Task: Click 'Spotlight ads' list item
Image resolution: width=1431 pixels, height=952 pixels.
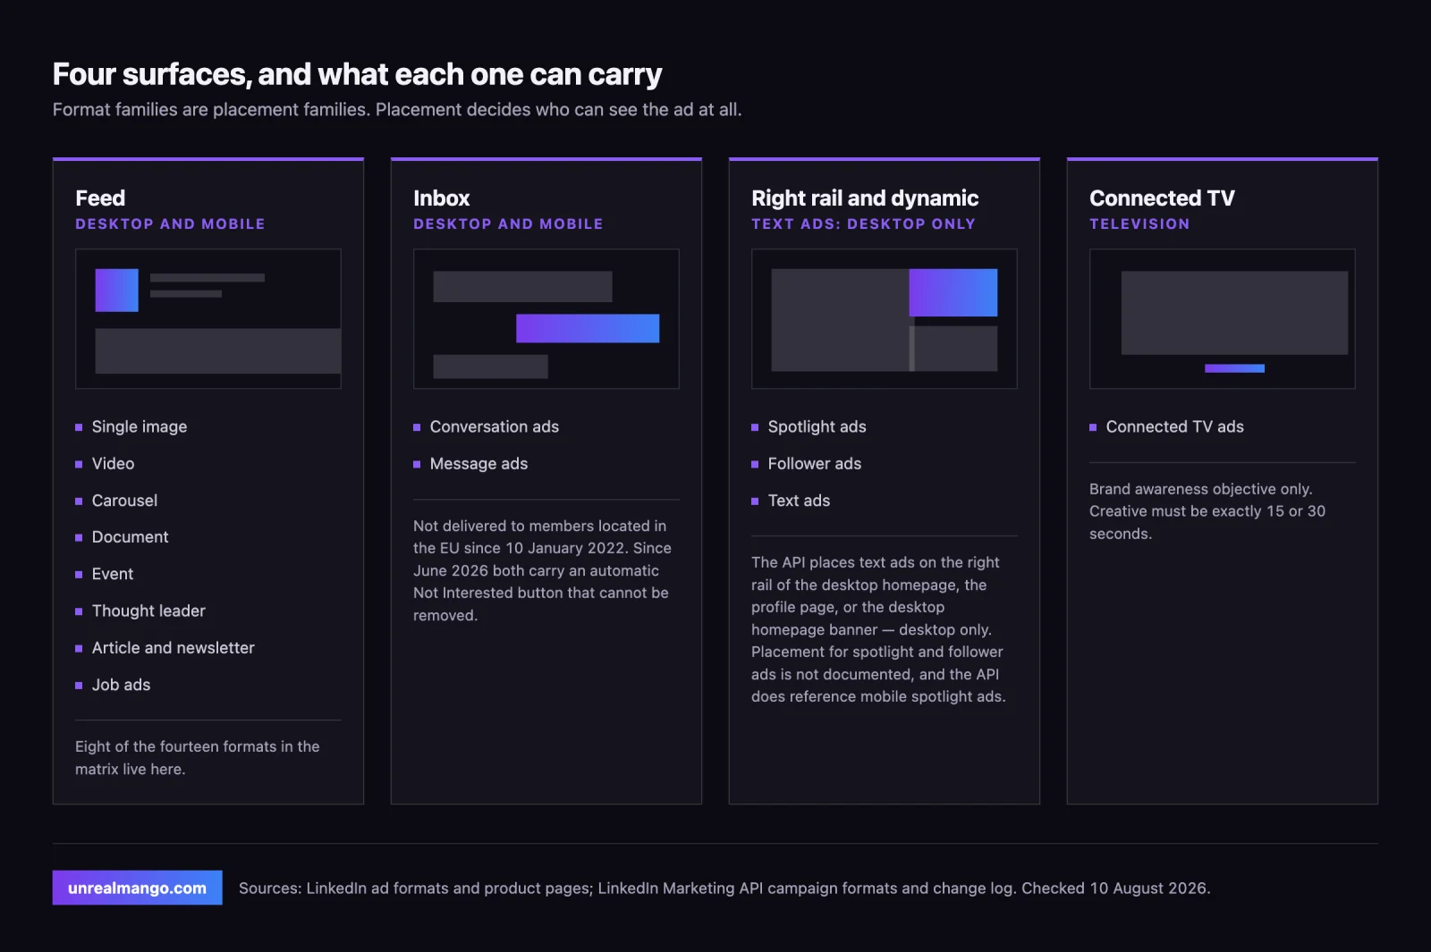Action: point(817,427)
